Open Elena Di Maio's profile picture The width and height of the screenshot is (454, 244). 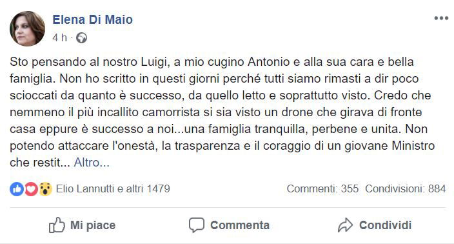(28, 28)
